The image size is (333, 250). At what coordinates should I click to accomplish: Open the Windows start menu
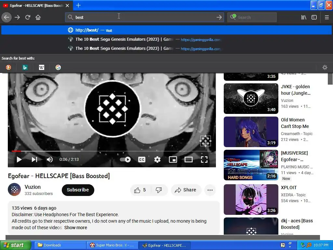(15, 245)
